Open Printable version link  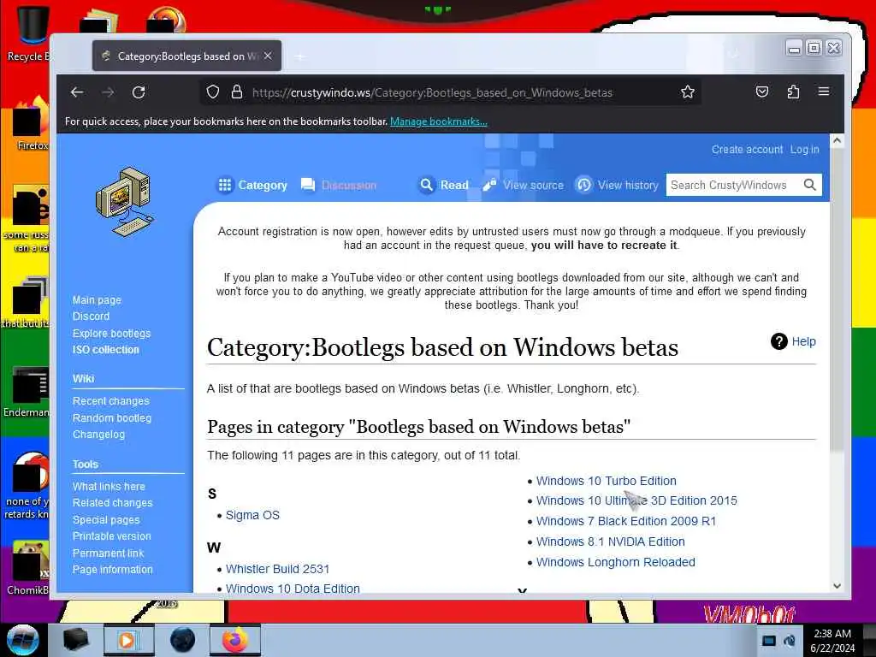click(112, 536)
